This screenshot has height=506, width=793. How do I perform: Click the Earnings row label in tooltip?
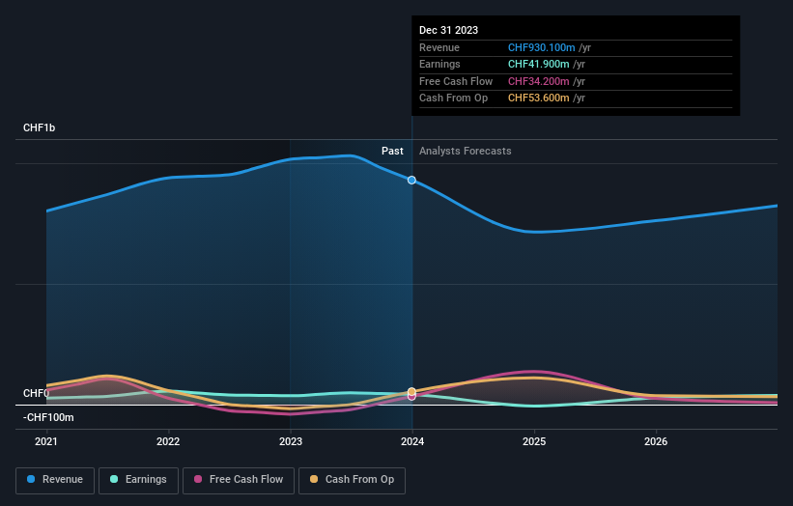click(x=440, y=64)
